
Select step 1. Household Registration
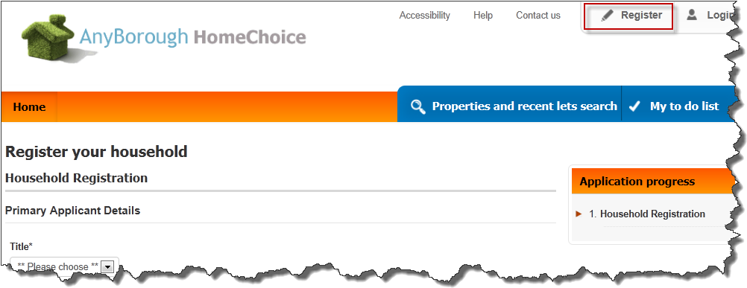[x=647, y=214]
